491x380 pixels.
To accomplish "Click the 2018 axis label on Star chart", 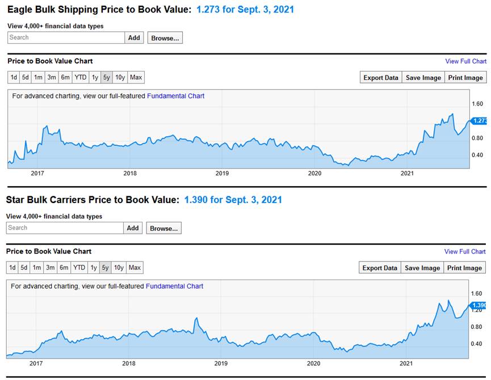I will tap(129, 364).
